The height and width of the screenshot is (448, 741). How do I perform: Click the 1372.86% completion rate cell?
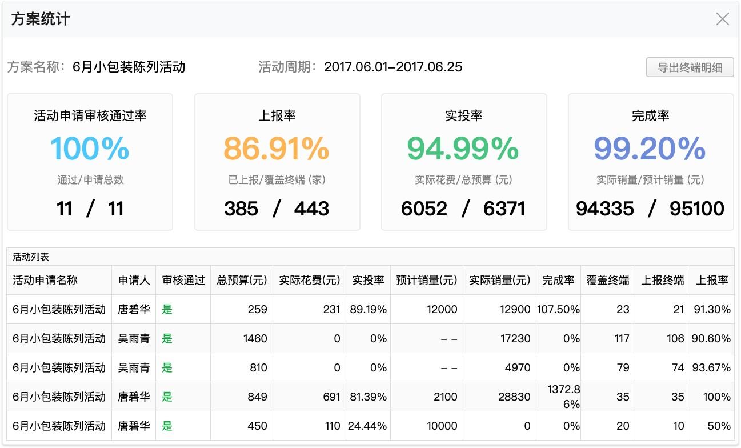click(x=558, y=397)
